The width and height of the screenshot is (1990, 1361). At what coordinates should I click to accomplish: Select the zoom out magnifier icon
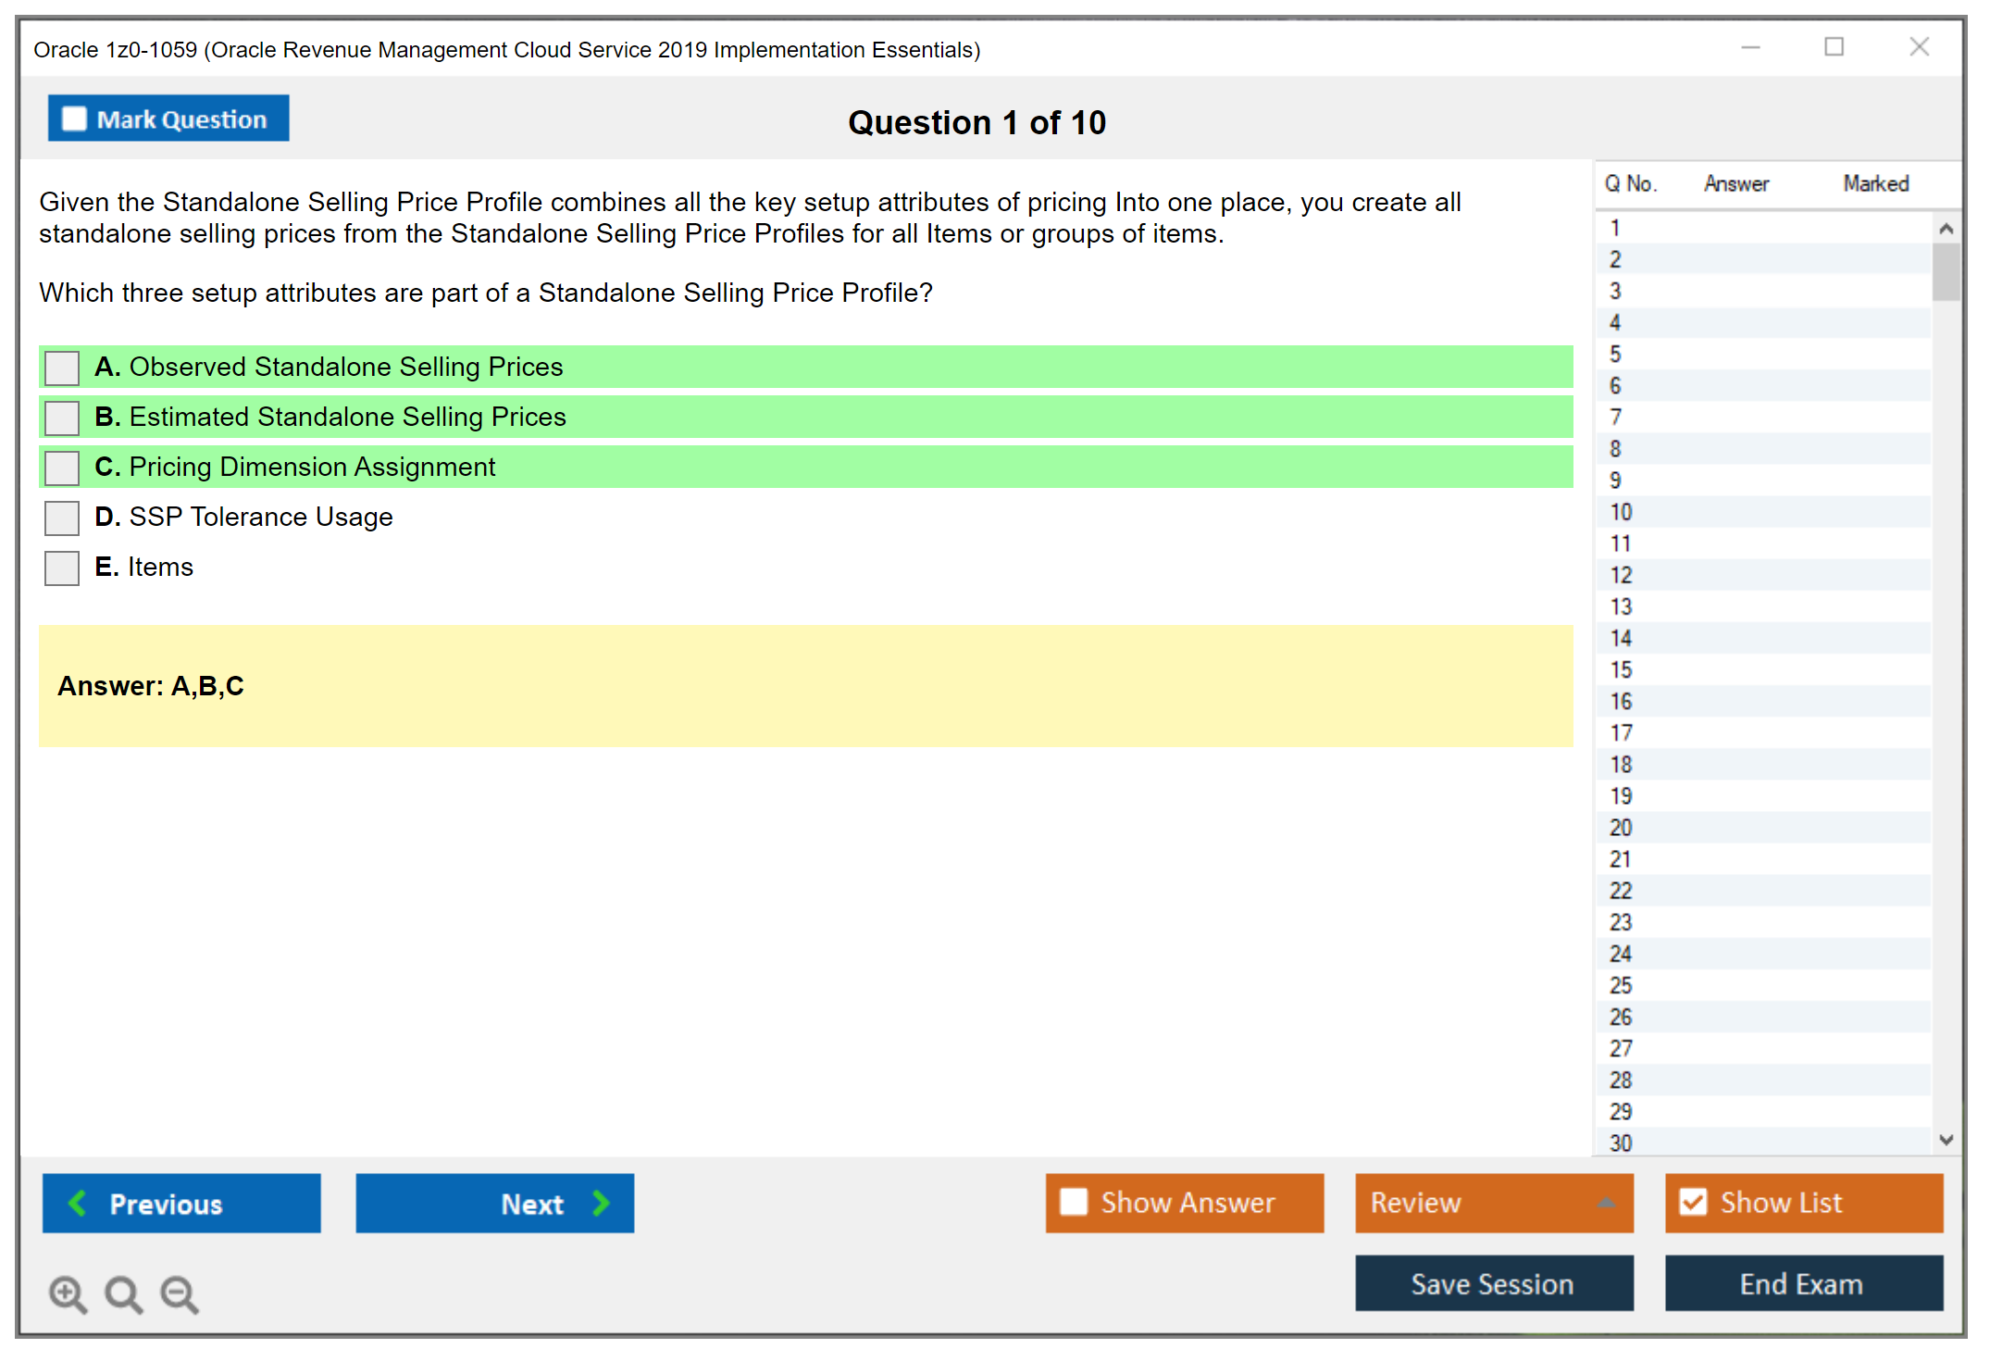point(180,1294)
